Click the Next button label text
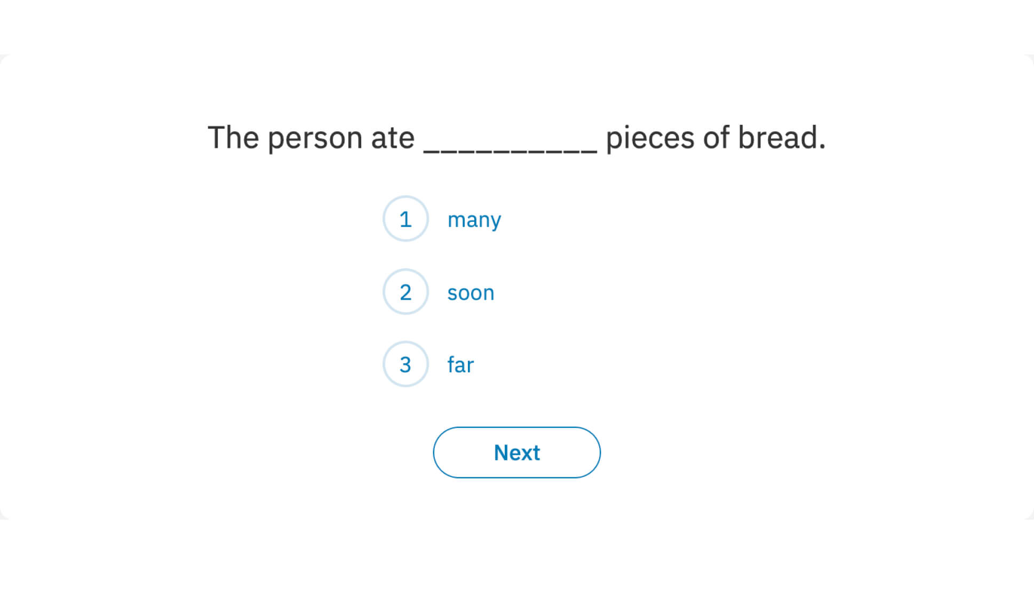The width and height of the screenshot is (1034, 589). (516, 452)
